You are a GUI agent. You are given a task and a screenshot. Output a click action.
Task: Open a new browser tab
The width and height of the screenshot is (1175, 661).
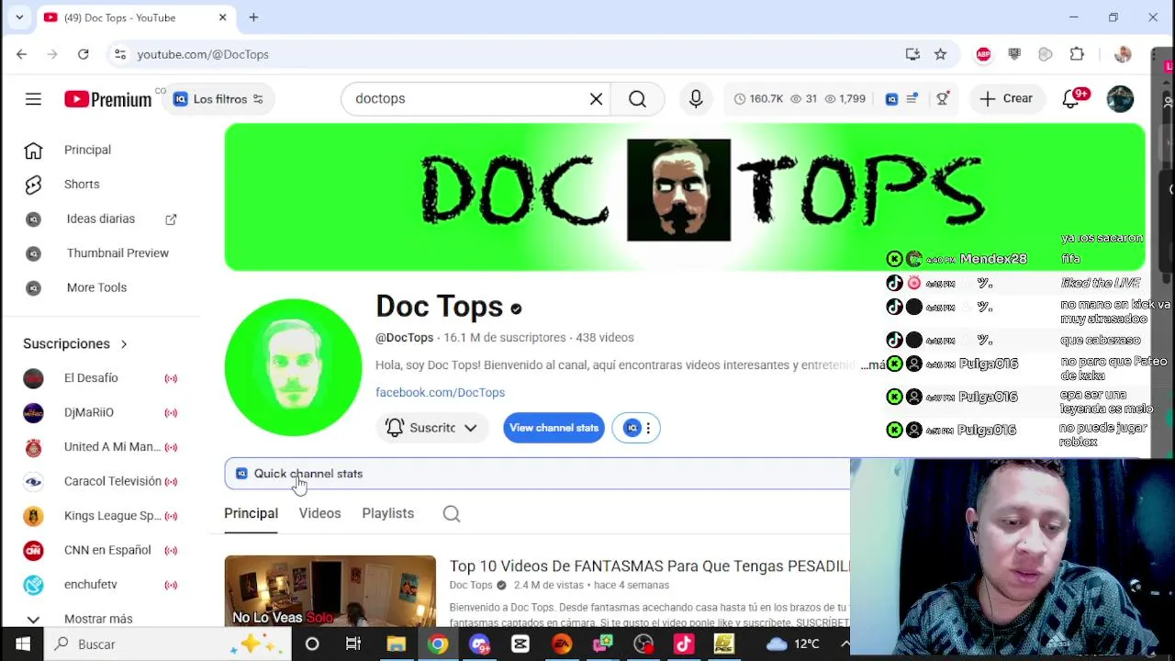click(253, 17)
